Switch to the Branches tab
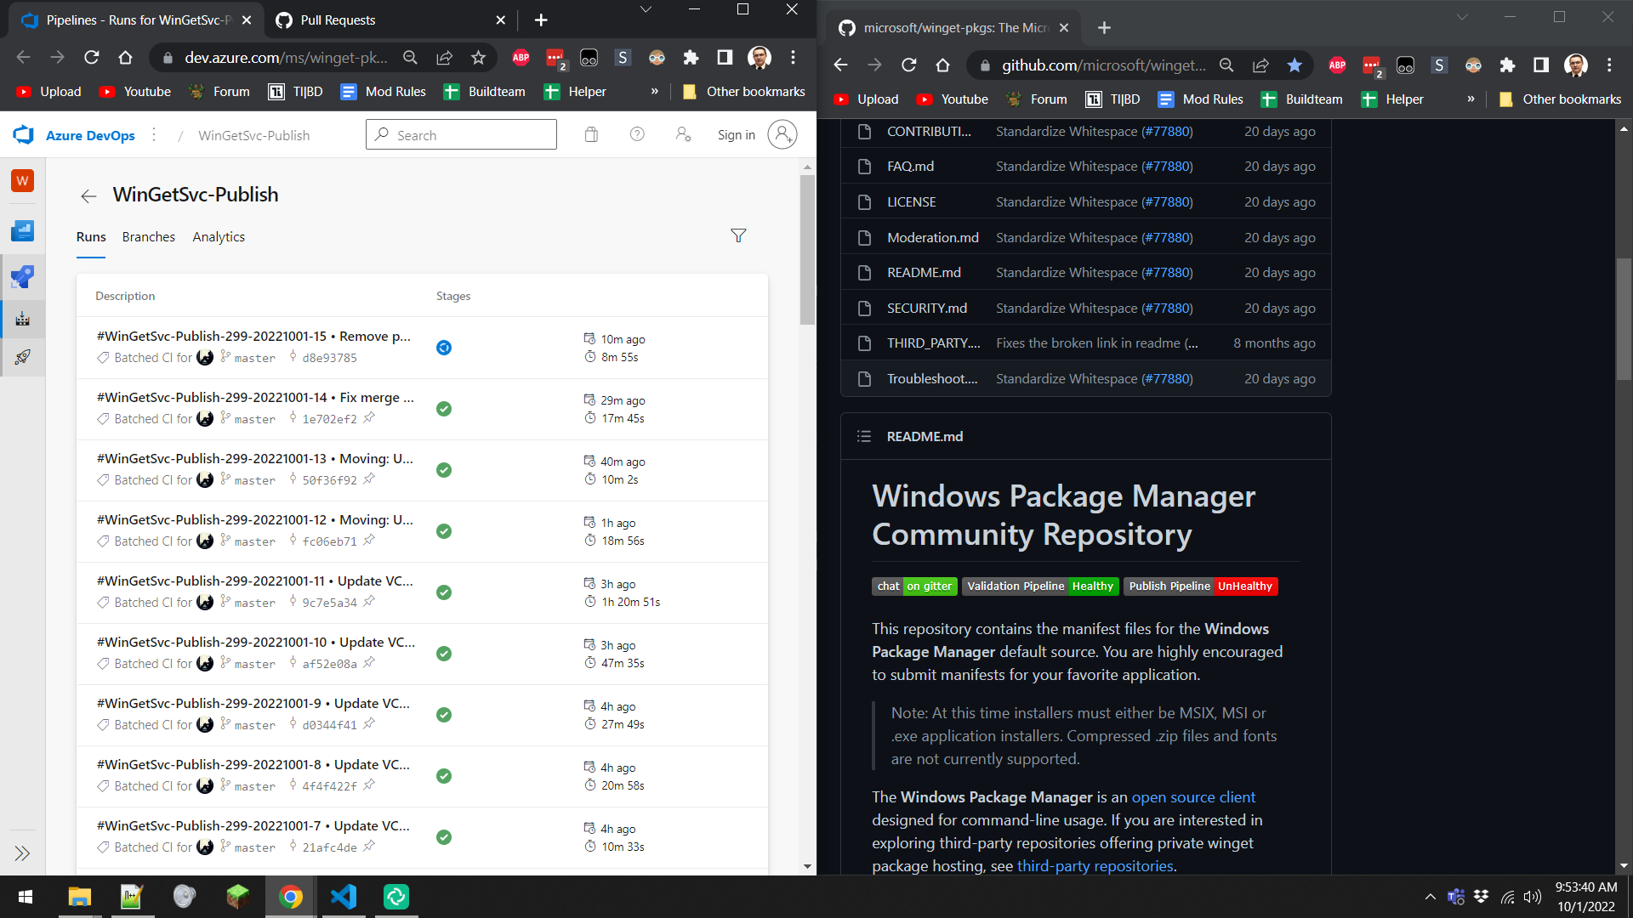Image resolution: width=1633 pixels, height=918 pixels. (149, 237)
